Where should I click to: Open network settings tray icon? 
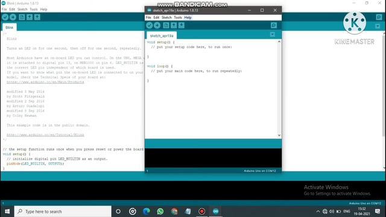(325, 212)
